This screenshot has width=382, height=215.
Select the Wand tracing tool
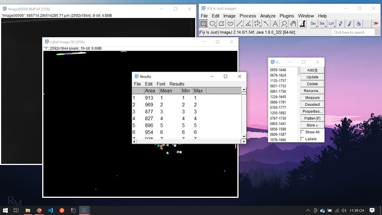point(266,24)
